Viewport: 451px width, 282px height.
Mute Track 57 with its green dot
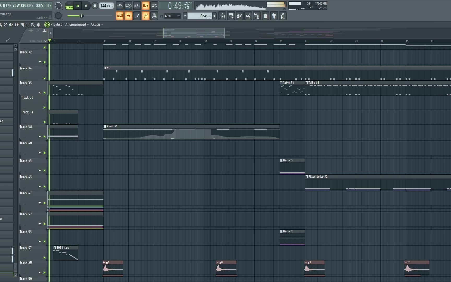pyautogui.click(x=44, y=258)
